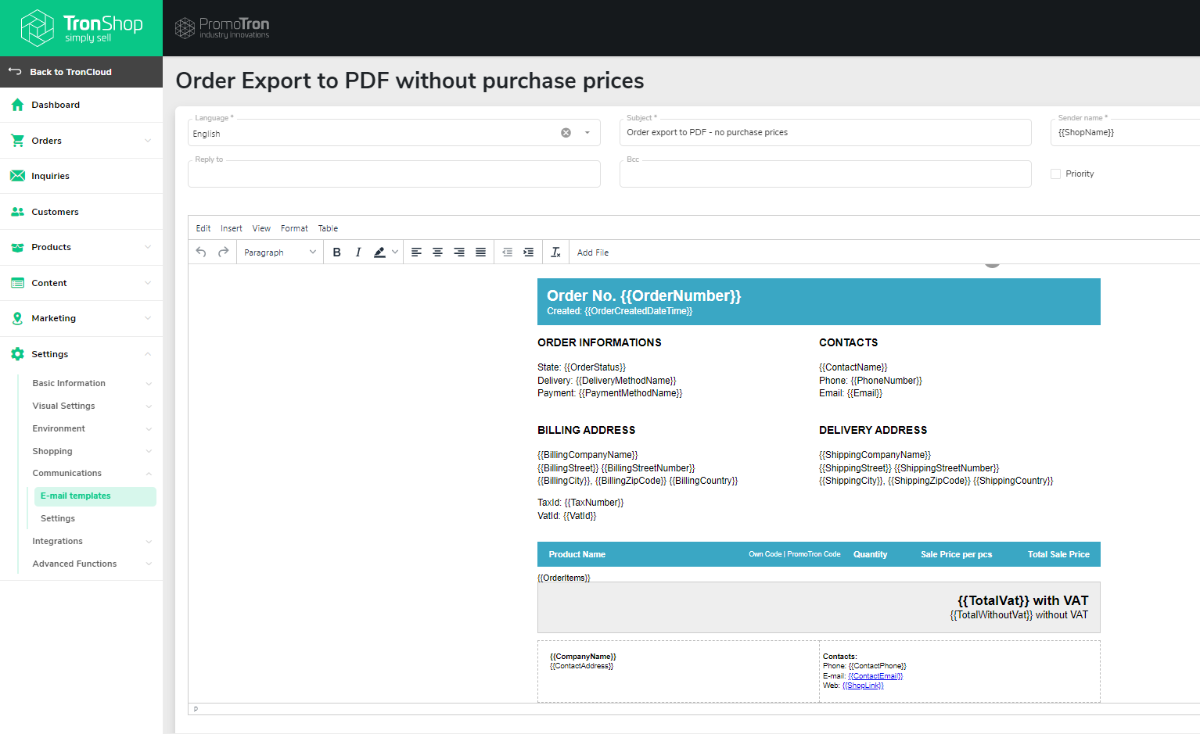The height and width of the screenshot is (734, 1200).
Task: Justify text alignment
Action: coord(480,252)
